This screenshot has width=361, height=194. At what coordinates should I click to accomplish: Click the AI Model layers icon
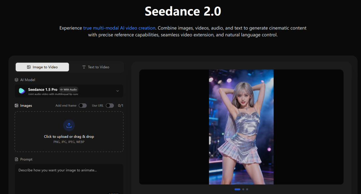(16, 80)
